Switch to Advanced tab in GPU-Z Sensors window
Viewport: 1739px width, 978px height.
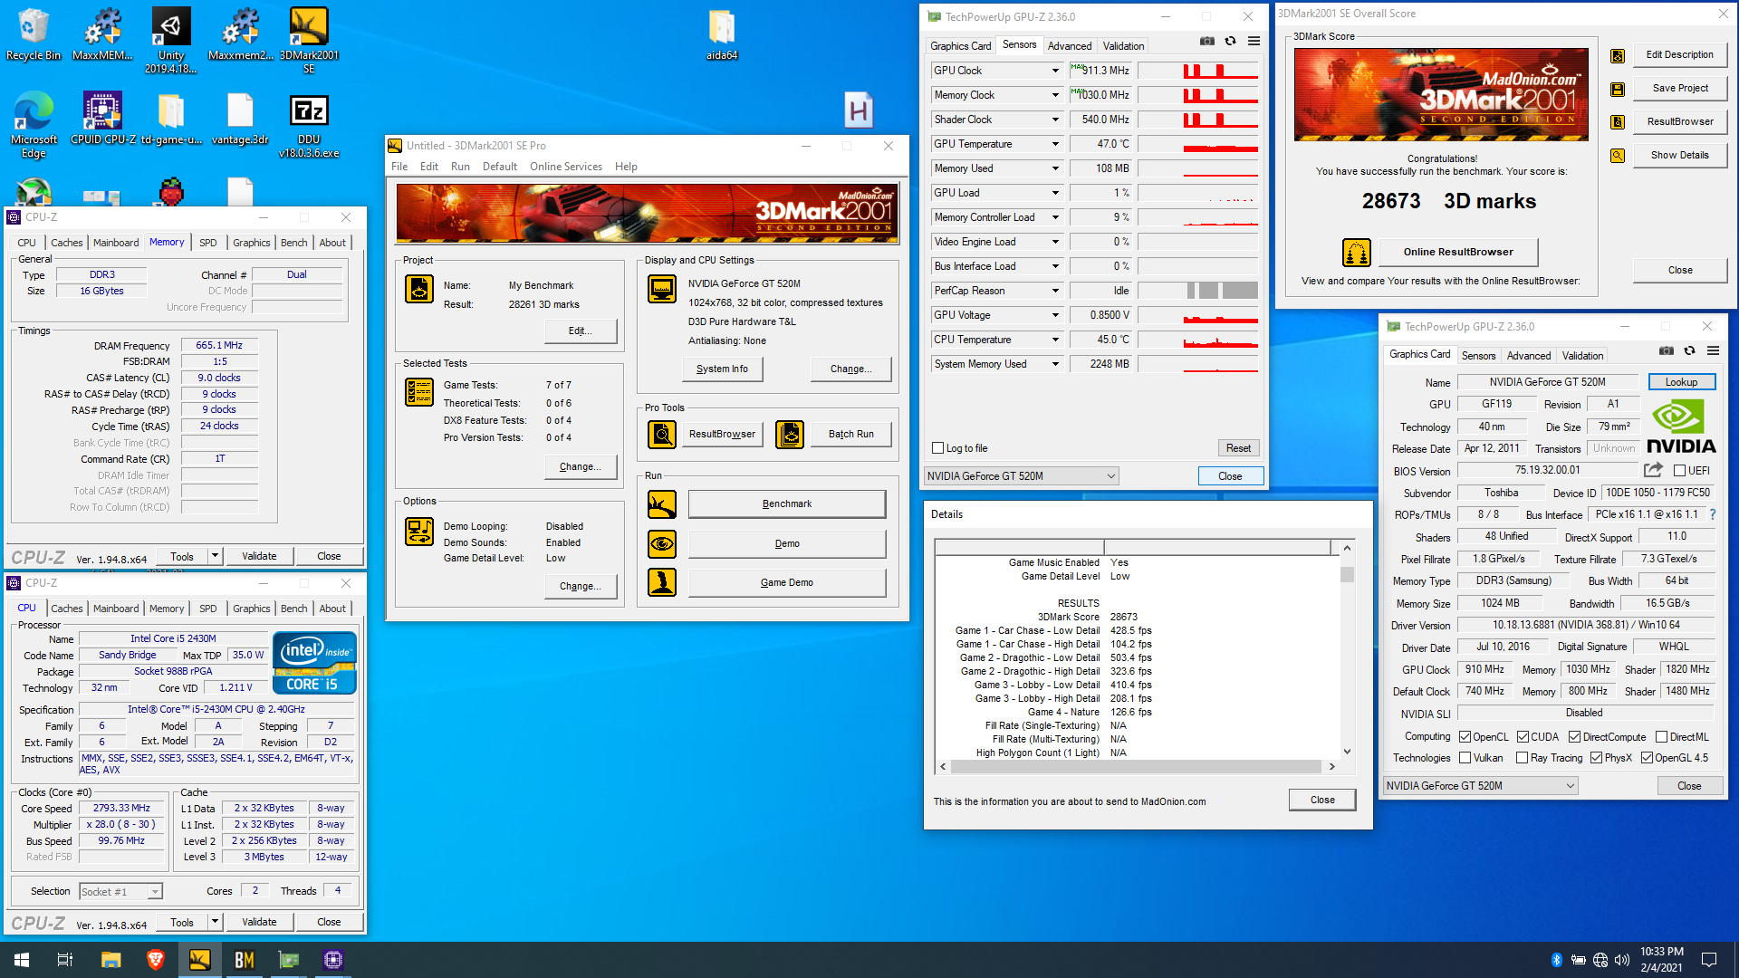1069,46
